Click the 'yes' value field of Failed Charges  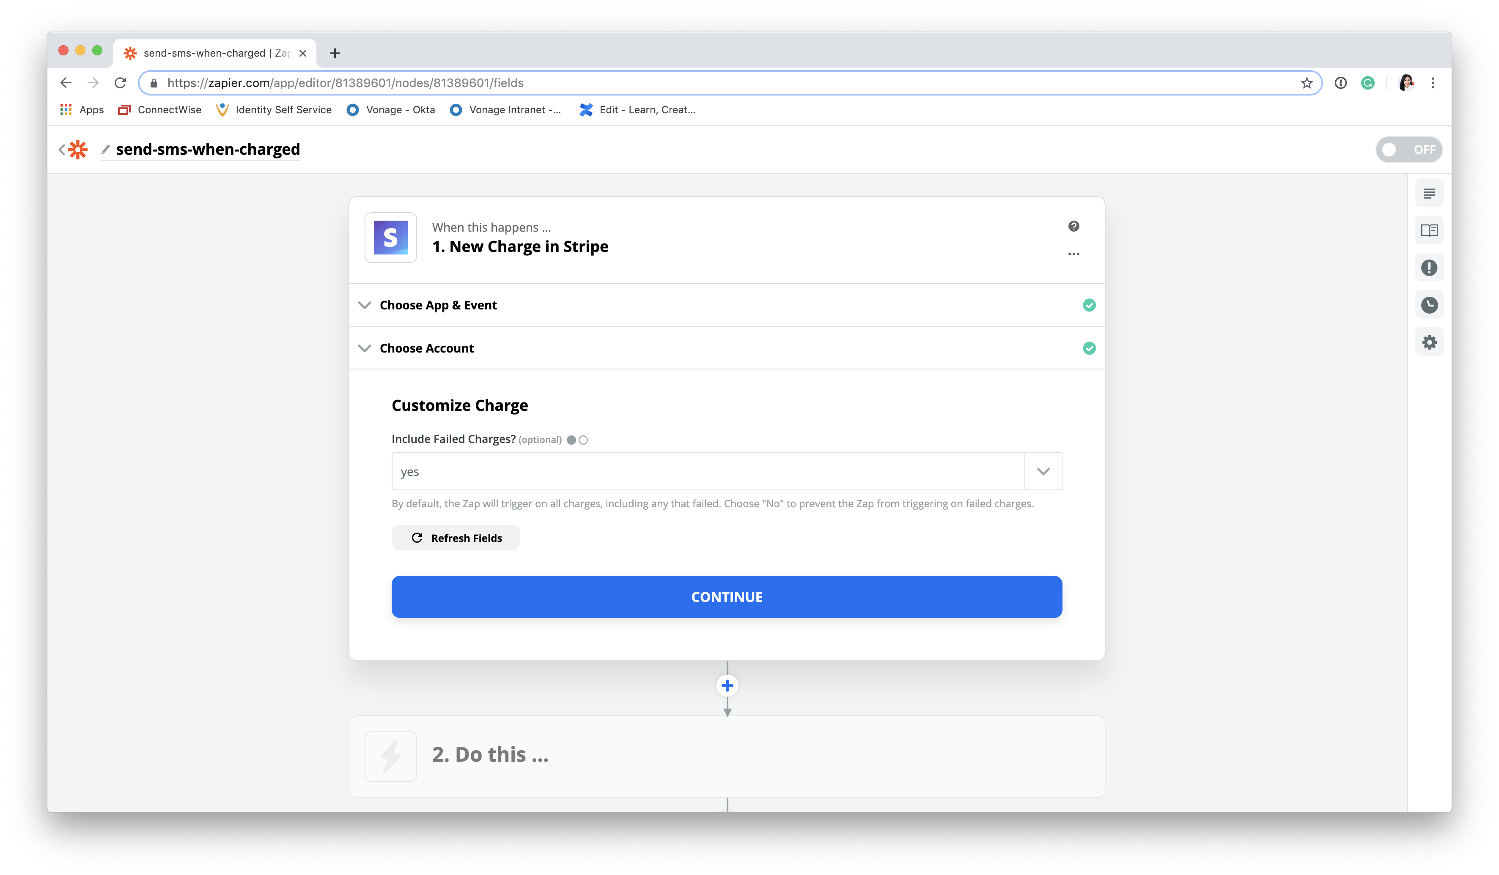708,472
